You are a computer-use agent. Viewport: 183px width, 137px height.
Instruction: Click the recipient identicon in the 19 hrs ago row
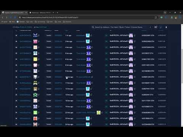[131, 107]
